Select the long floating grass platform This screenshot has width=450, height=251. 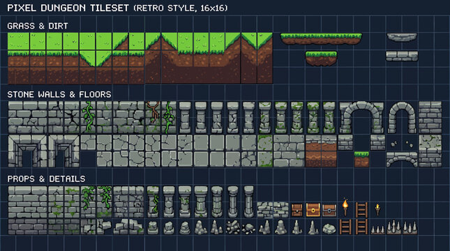coord(321,39)
